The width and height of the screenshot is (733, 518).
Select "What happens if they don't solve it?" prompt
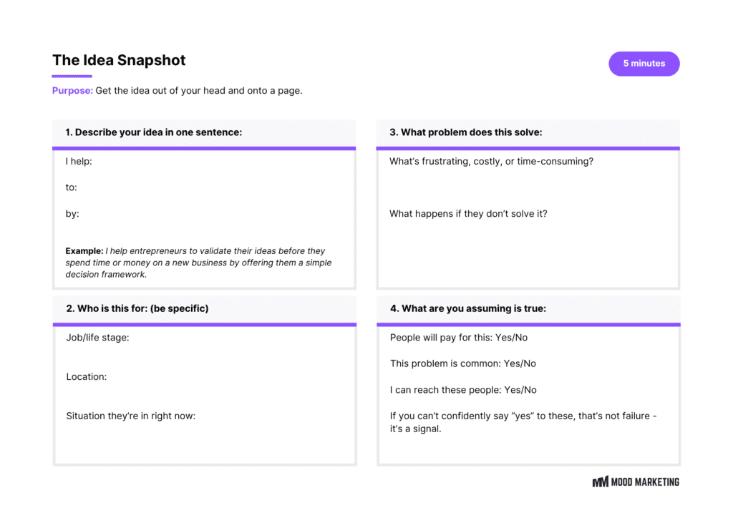[468, 214]
